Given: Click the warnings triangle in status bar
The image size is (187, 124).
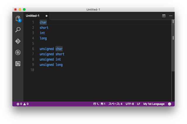Looking at the screenshot, I should [25, 104].
